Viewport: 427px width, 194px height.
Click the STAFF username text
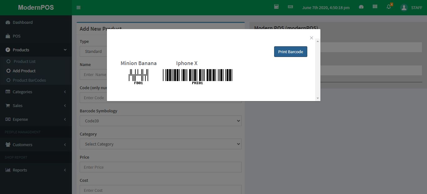coord(417,8)
